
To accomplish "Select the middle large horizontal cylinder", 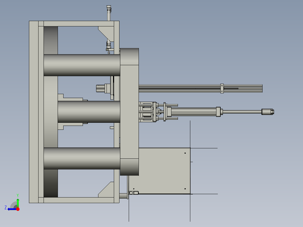I will [x=89, y=112].
